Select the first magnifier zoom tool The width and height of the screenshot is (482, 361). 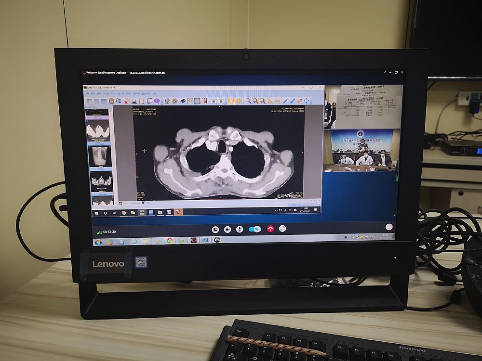click(x=248, y=101)
